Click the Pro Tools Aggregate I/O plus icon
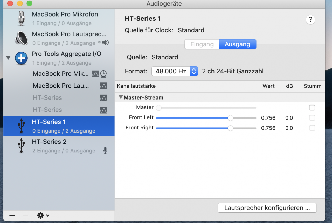The width and height of the screenshot is (332, 223). pos(21,58)
